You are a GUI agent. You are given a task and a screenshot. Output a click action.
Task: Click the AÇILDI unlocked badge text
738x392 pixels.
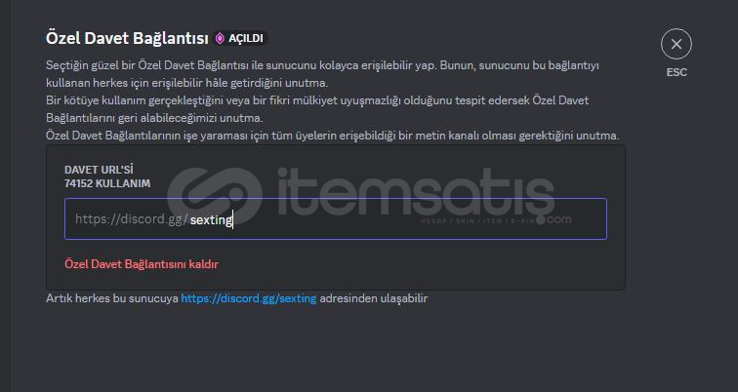(x=246, y=39)
